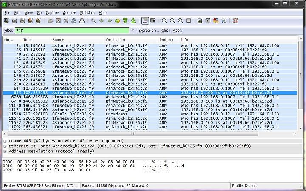Image resolution: width=306 pixels, height=191 pixels.
Task: Go back in packet history arrow
Action: pyautogui.click(x=102, y=21)
